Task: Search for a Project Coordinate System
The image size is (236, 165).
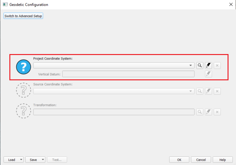Action: click(200, 65)
